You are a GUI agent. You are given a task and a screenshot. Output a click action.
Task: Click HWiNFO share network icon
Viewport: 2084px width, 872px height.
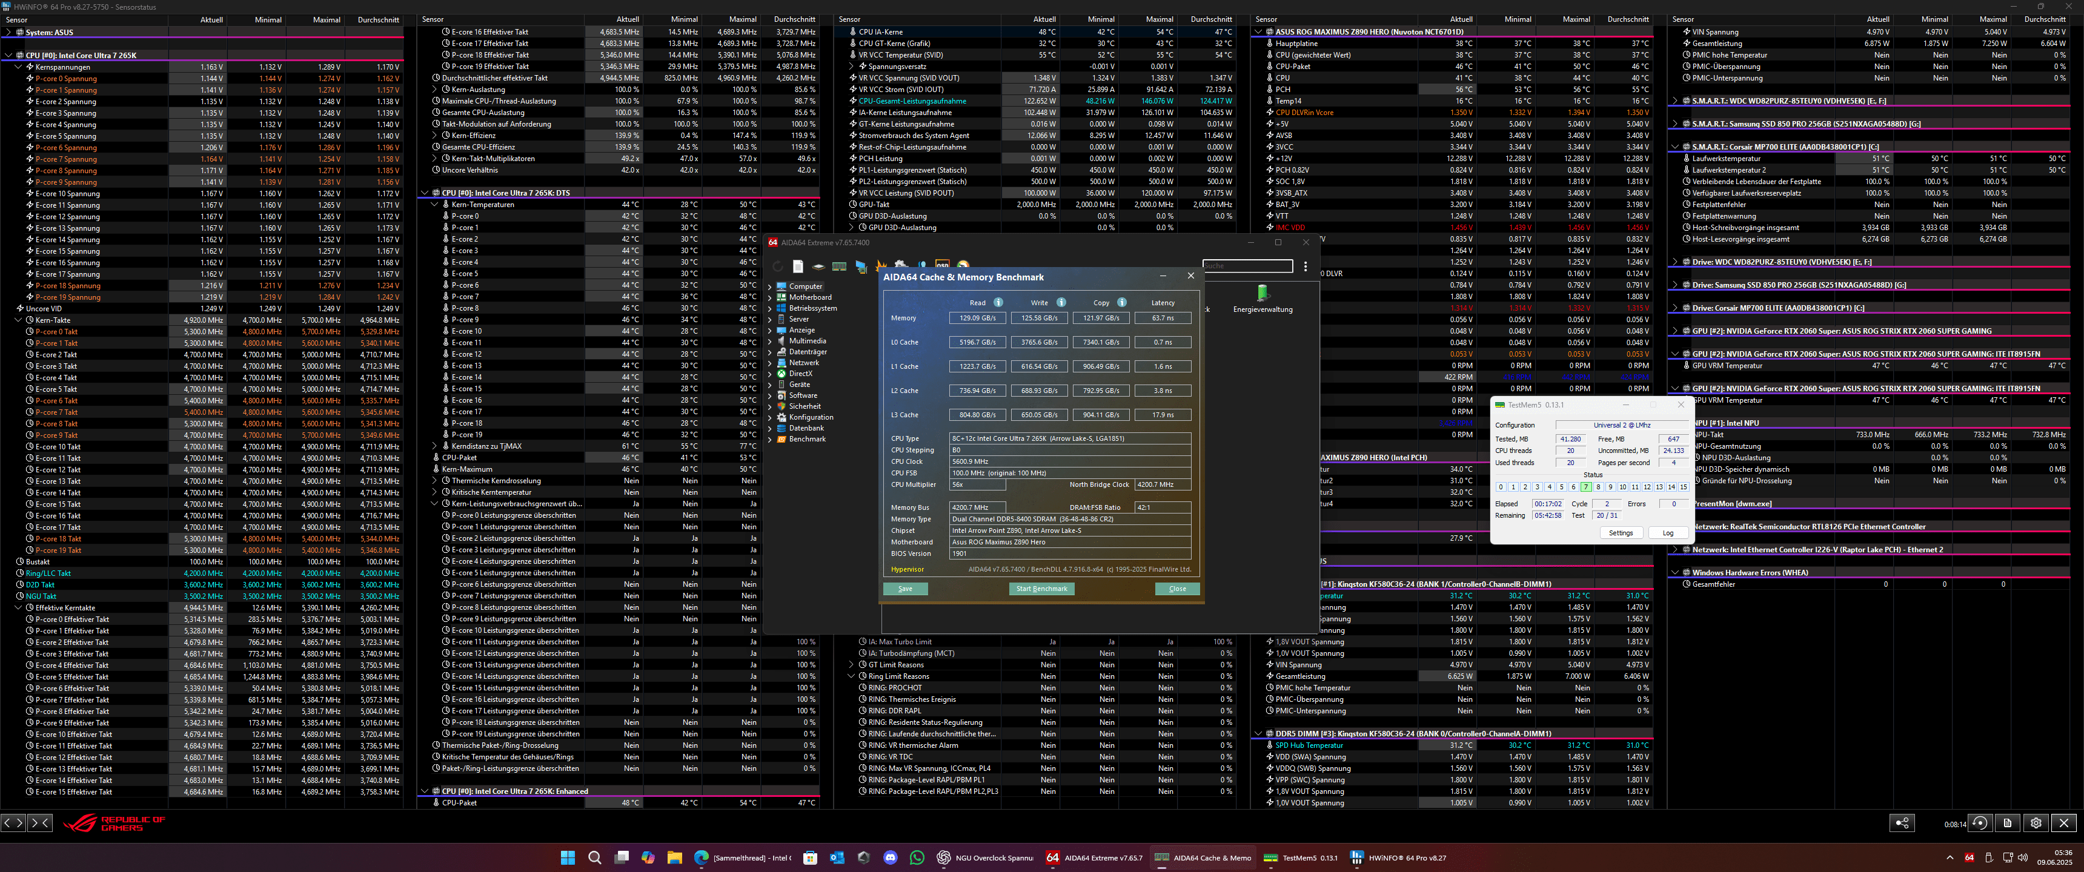pos(1902,823)
